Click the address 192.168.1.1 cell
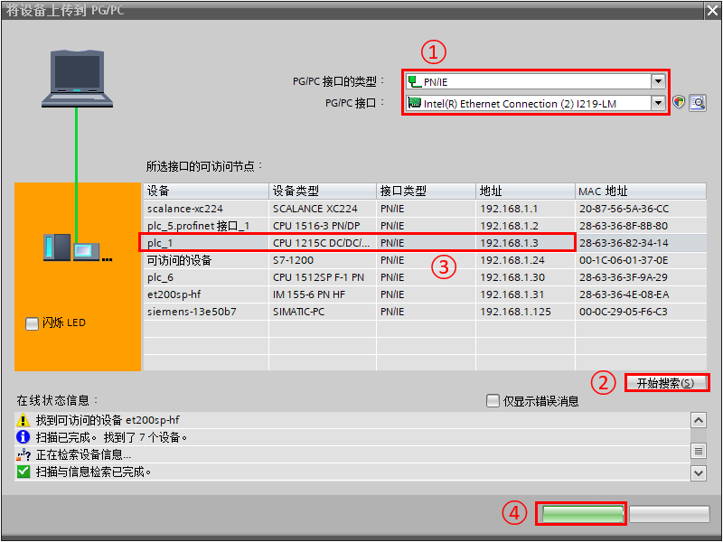This screenshot has height=542, width=723. pos(526,209)
